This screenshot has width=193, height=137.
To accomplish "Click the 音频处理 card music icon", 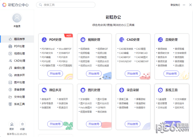I will pyautogui.click(x=160, y=40).
